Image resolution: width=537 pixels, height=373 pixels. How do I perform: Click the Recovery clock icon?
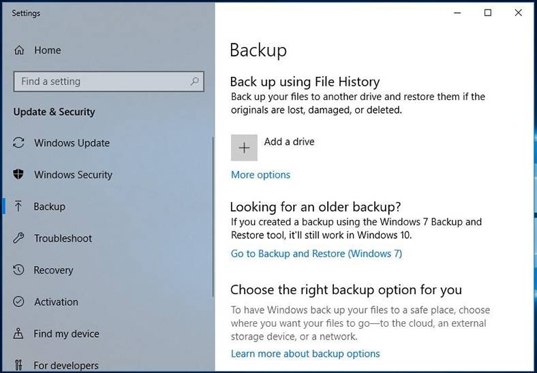point(18,270)
